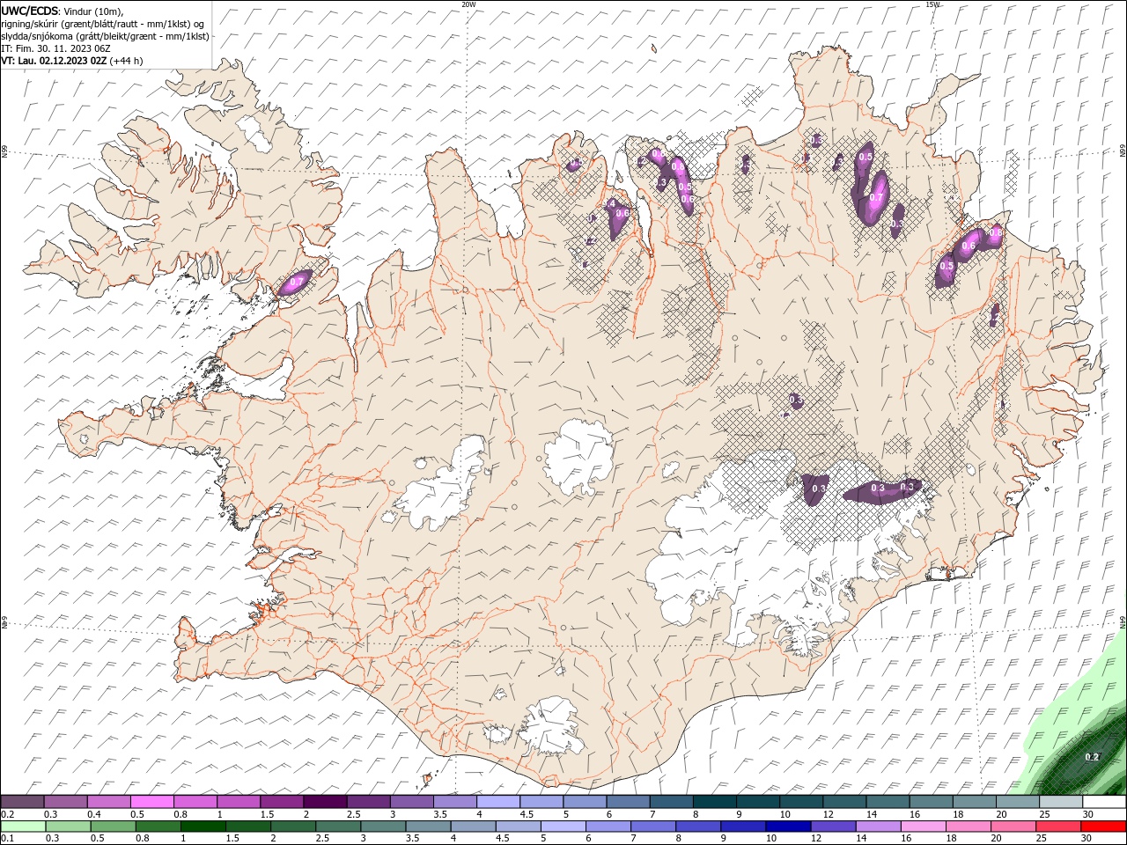Viewport: 1127px width, 845px height.
Task: Select the Hofsjökull white glacier area at map center
Action: (x=578, y=458)
